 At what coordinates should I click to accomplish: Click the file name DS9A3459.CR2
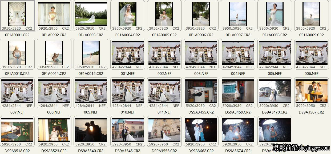click(x=238, y=112)
